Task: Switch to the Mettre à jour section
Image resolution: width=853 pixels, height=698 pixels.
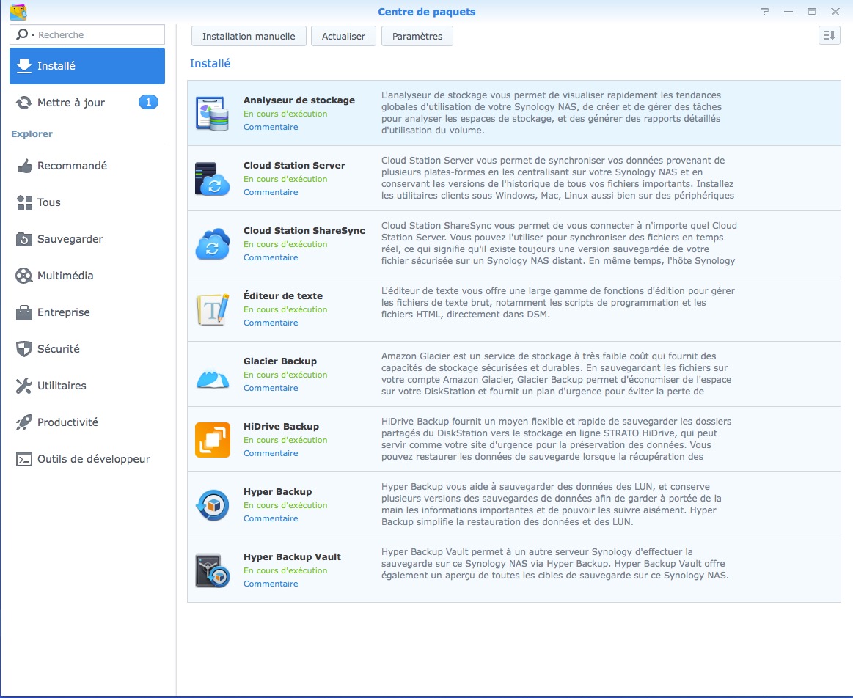Action: pyautogui.click(x=71, y=103)
